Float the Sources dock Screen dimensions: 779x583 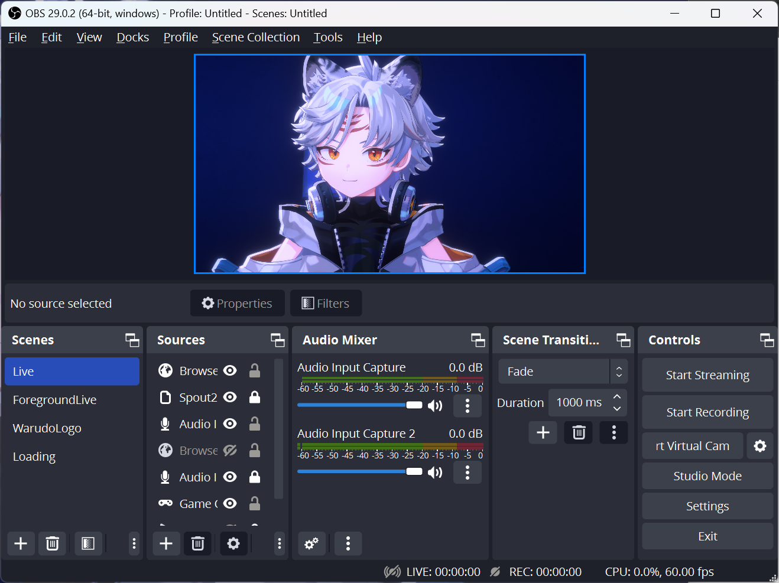(x=278, y=340)
